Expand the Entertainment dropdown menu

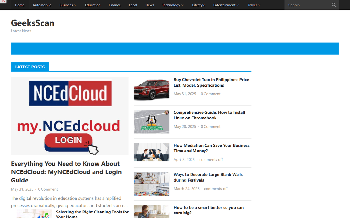[226, 5]
